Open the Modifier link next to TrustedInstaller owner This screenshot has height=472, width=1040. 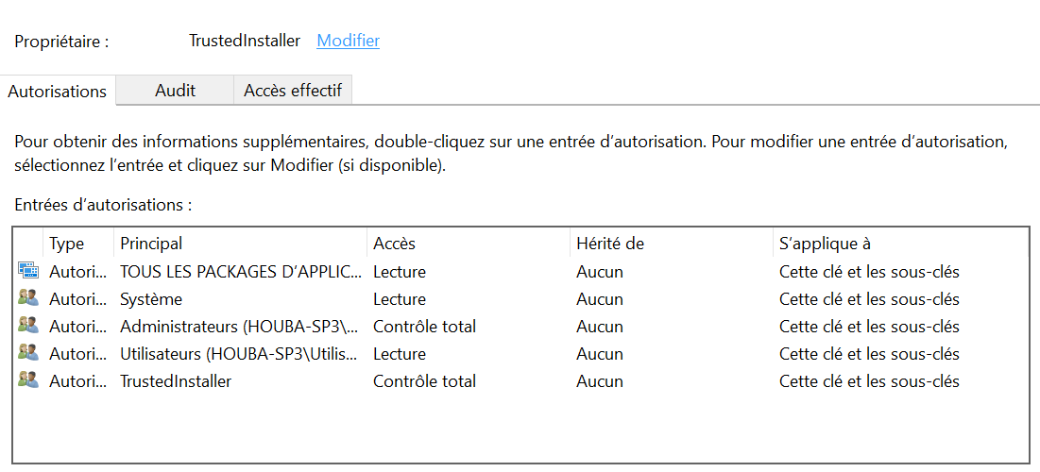coord(349,41)
